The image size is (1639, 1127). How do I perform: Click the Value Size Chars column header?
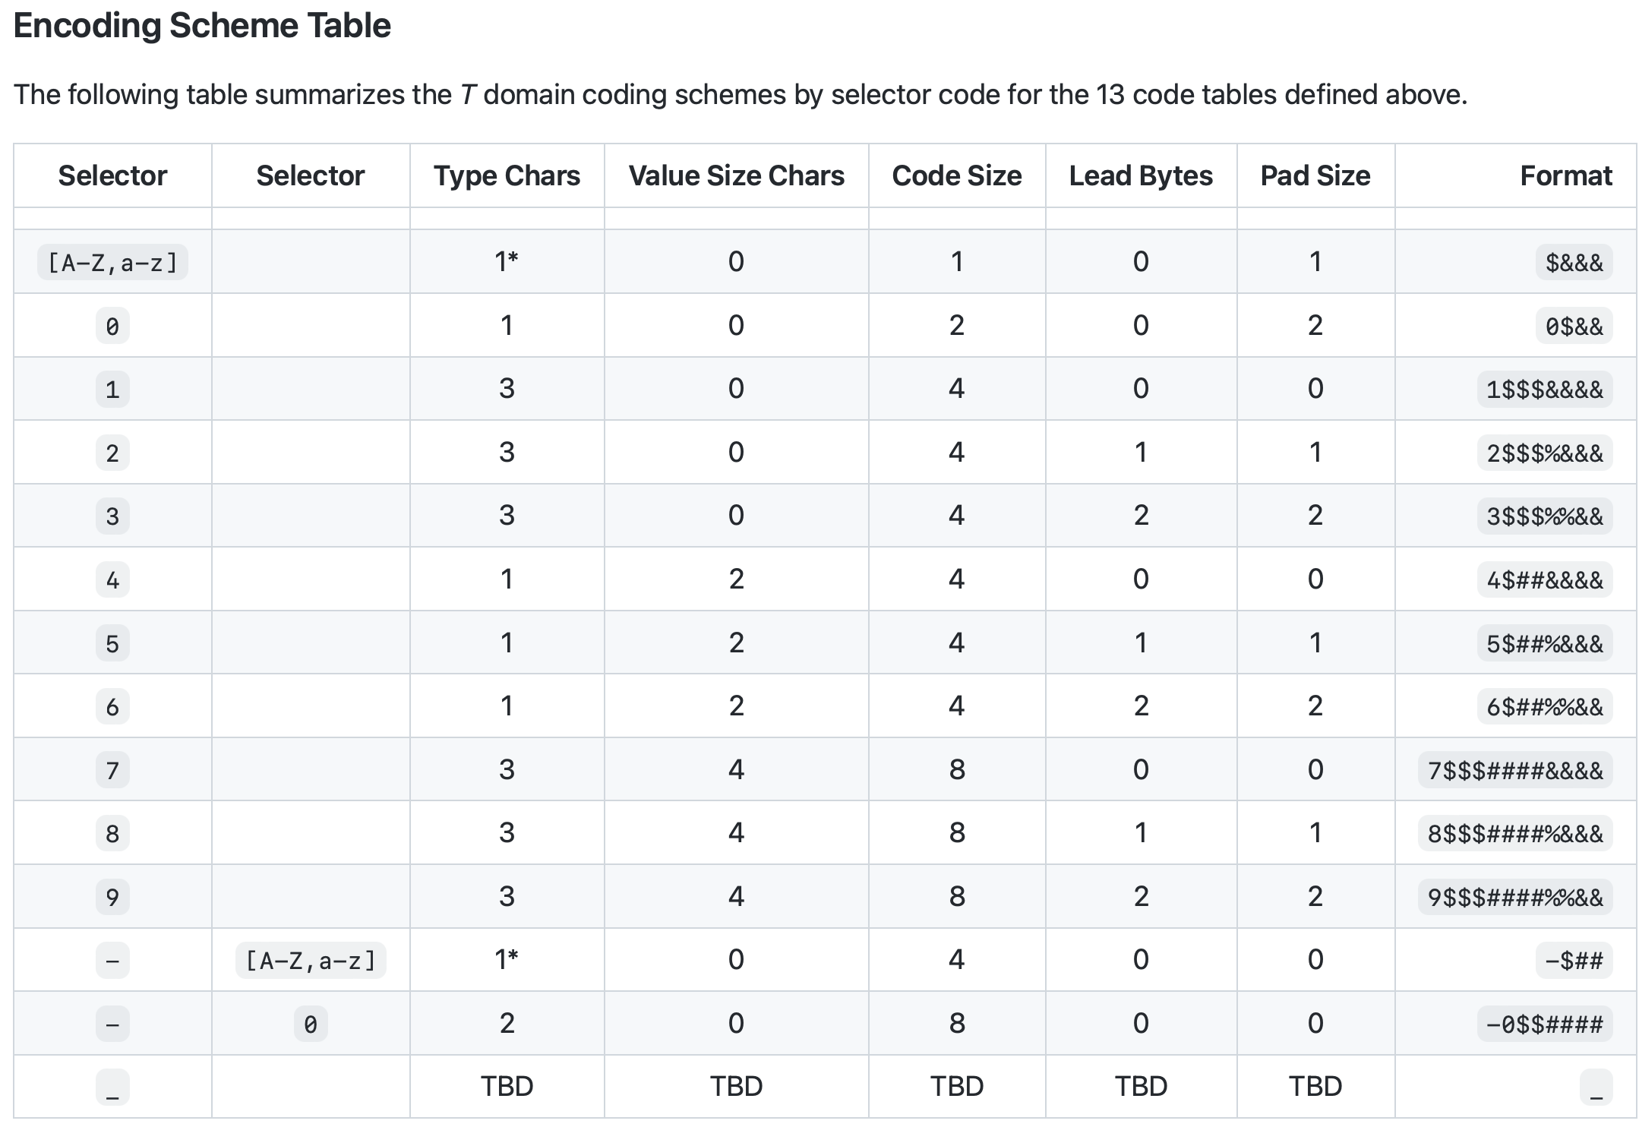click(x=736, y=175)
